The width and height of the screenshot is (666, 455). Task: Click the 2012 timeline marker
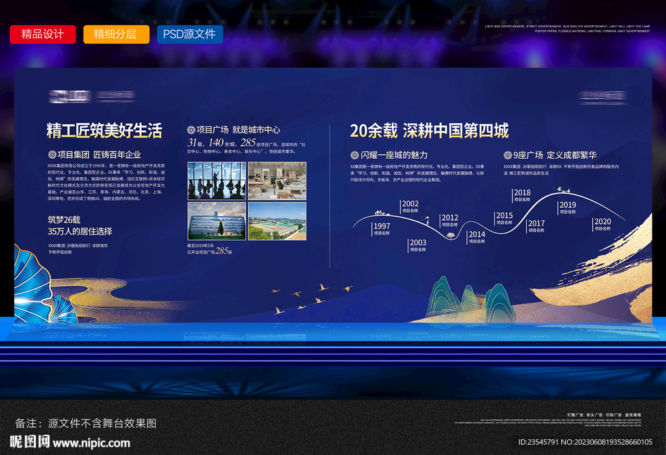tap(449, 220)
